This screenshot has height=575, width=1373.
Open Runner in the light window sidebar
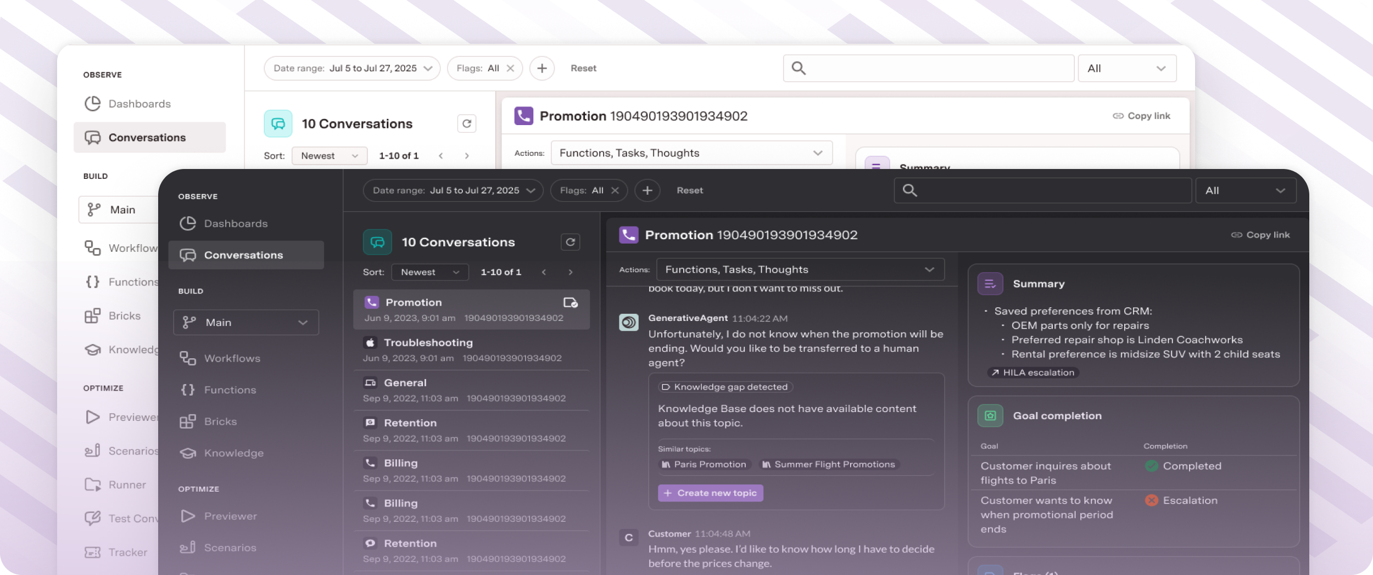(116, 485)
